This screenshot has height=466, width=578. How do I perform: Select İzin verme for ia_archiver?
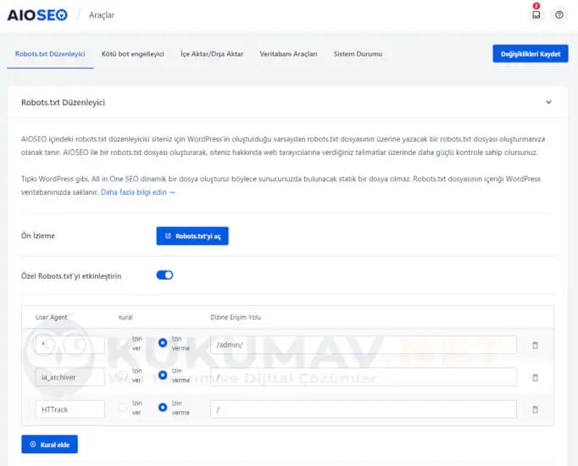163,375
